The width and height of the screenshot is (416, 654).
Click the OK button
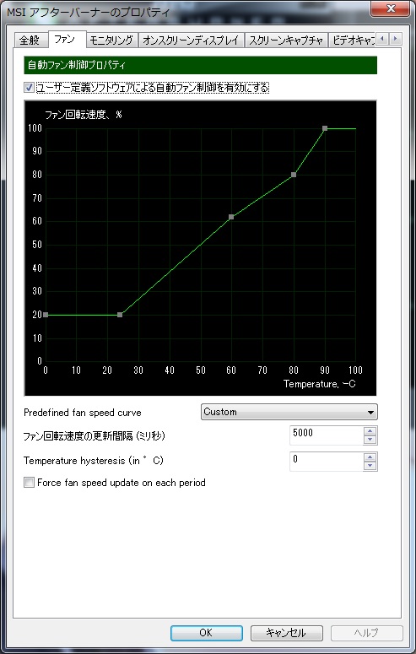tap(206, 633)
